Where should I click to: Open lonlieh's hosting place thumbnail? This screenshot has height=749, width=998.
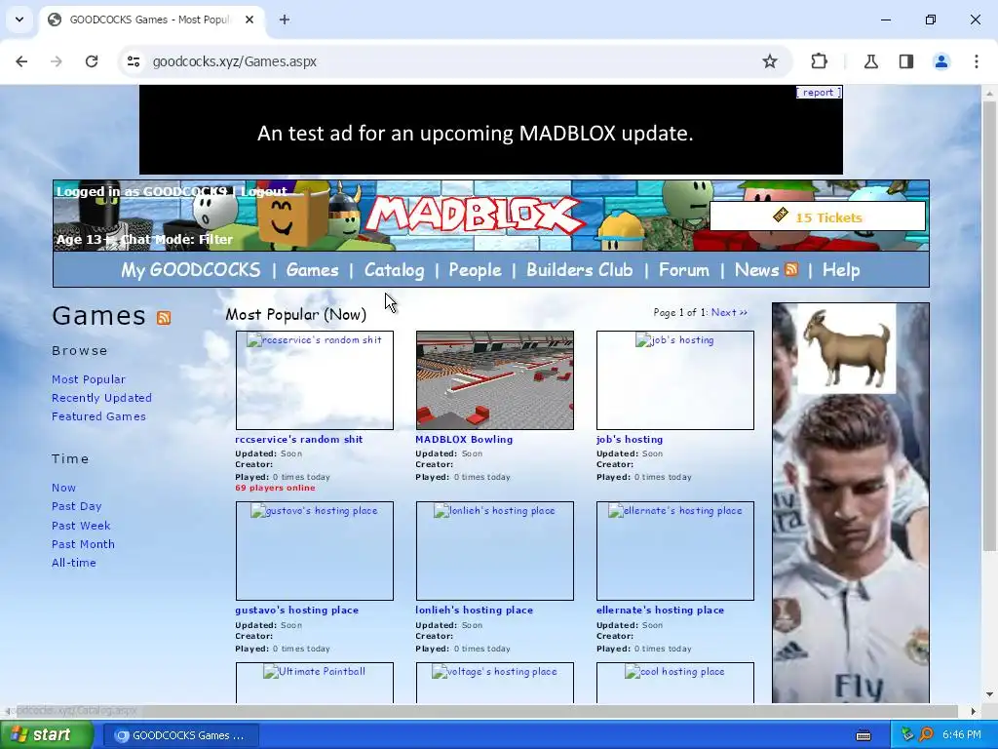coord(494,551)
